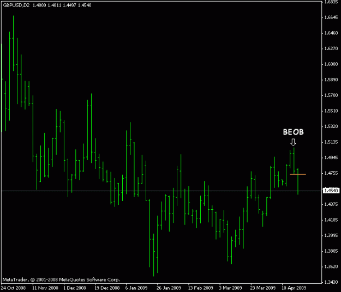Click the highlighted current price box 1.4540 on the price axis
This screenshot has height=292, width=341.
coord(331,191)
